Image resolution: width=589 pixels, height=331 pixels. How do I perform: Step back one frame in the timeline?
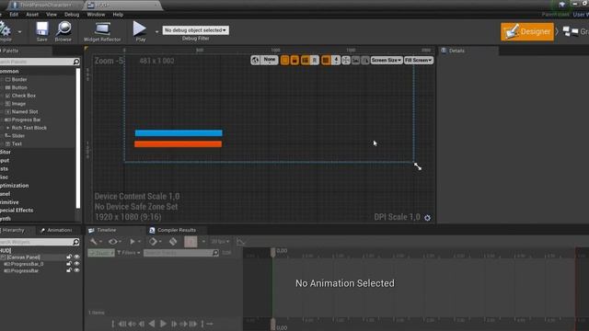[142, 324]
